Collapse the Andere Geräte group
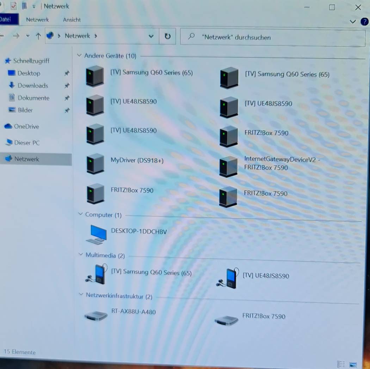 (x=79, y=56)
